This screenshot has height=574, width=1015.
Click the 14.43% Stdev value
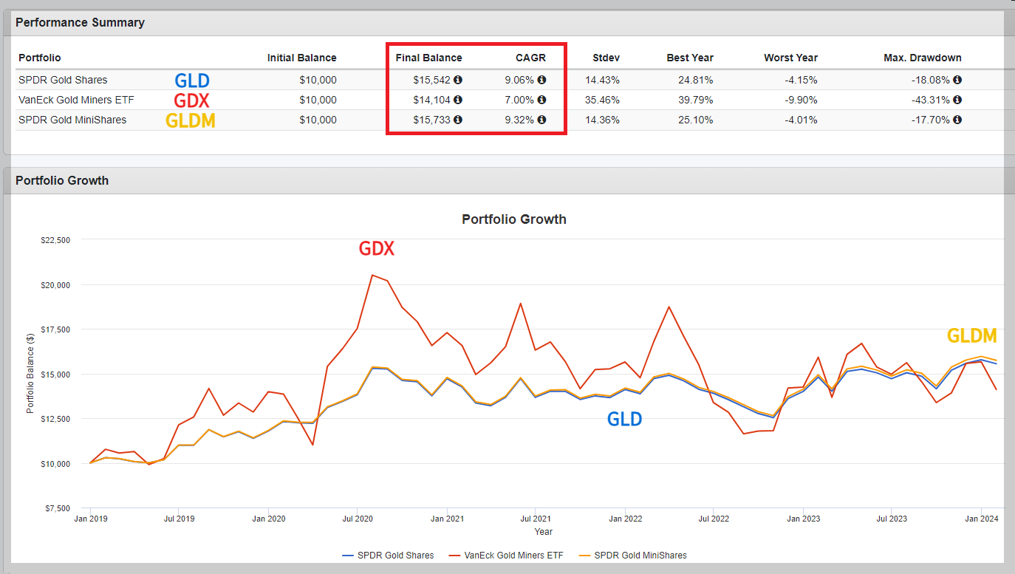pos(603,80)
